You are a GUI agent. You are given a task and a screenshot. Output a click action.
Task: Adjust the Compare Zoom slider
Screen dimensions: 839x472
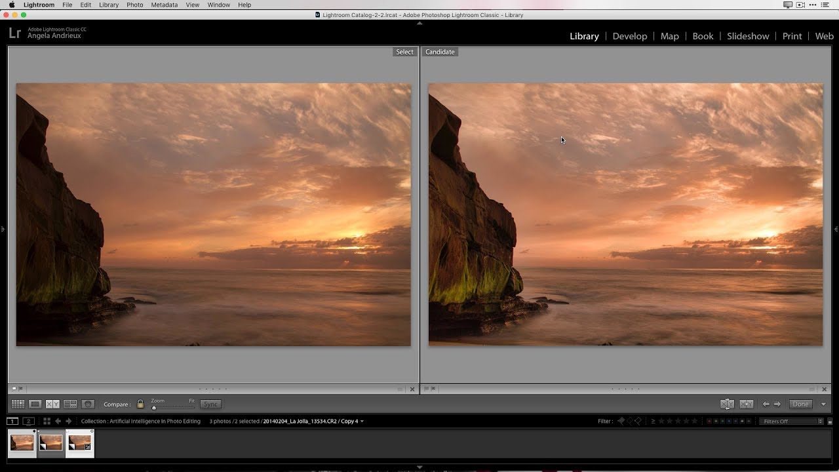tap(173, 407)
